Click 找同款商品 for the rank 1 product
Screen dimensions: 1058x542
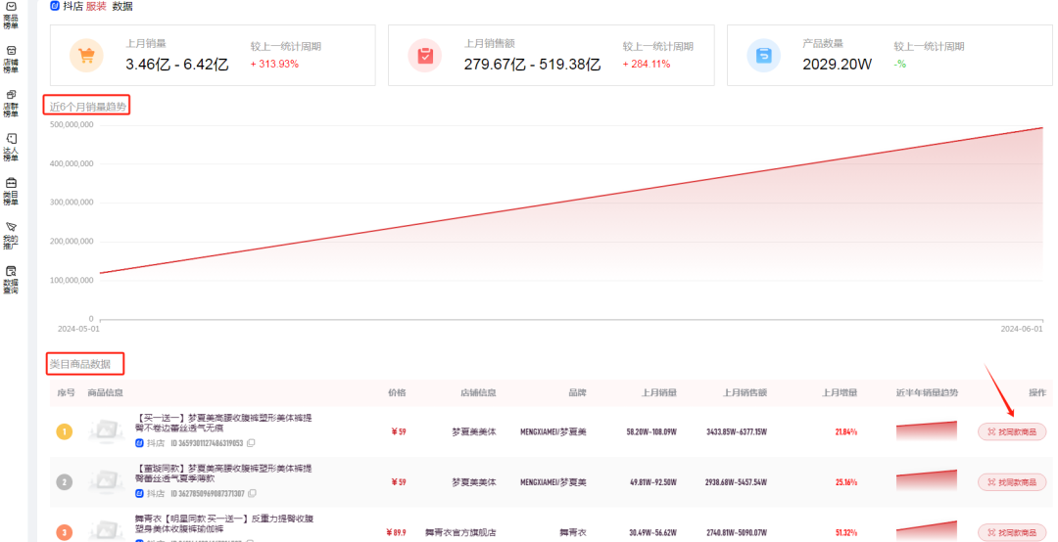[x=1012, y=431]
